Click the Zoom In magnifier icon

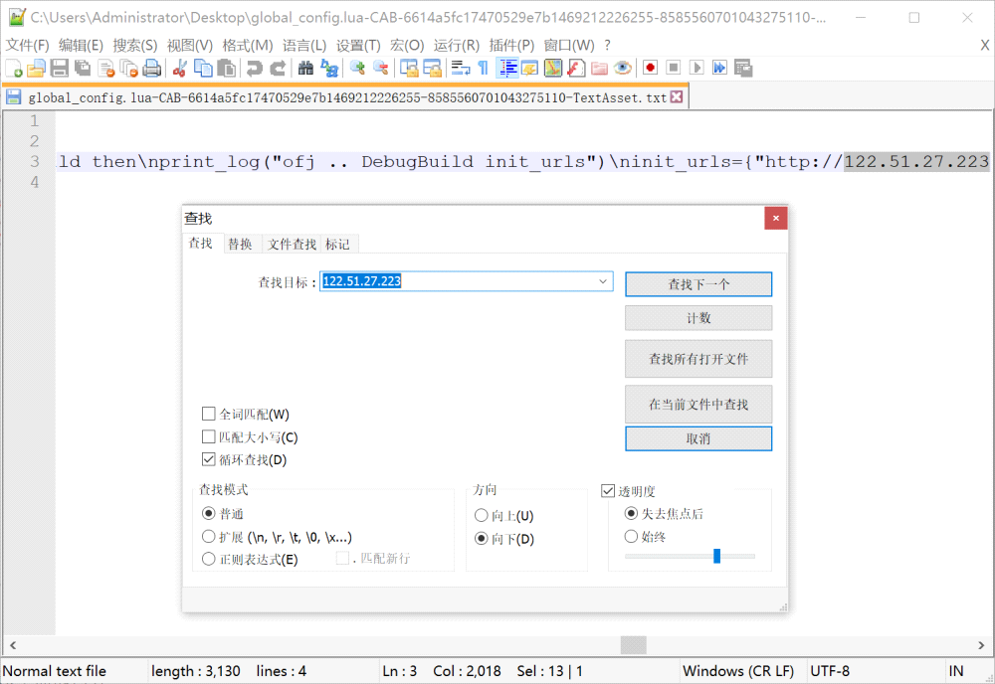(x=357, y=68)
